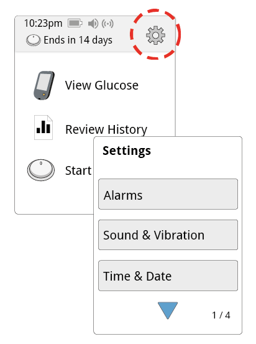Screen dimensions: 256x344
Task: Select Review History menu entry
Action: coord(106,129)
